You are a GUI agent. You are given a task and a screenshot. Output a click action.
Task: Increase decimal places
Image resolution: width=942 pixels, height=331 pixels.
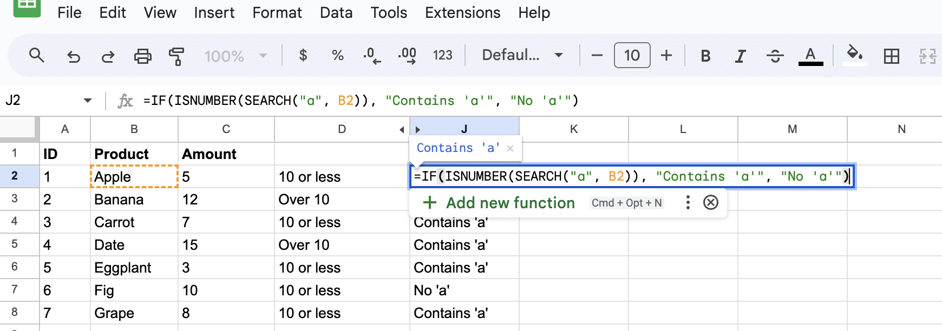pos(407,55)
